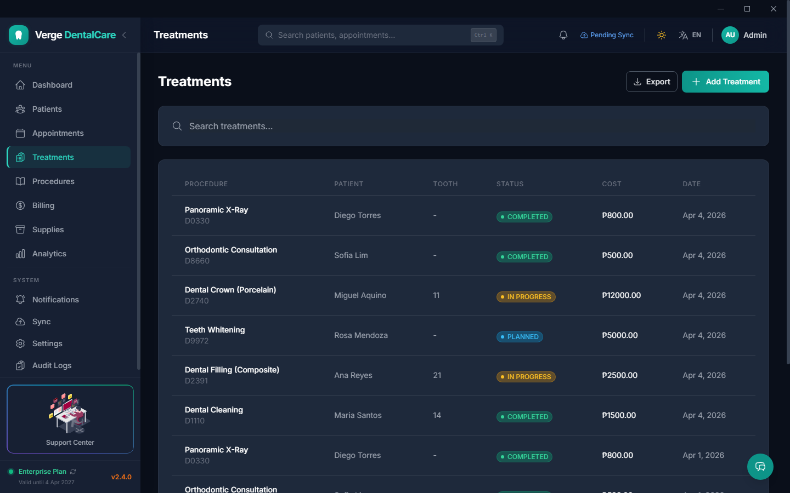Collapse the sidebar with the chevron arrow
Image resolution: width=790 pixels, height=493 pixels.
coord(125,35)
